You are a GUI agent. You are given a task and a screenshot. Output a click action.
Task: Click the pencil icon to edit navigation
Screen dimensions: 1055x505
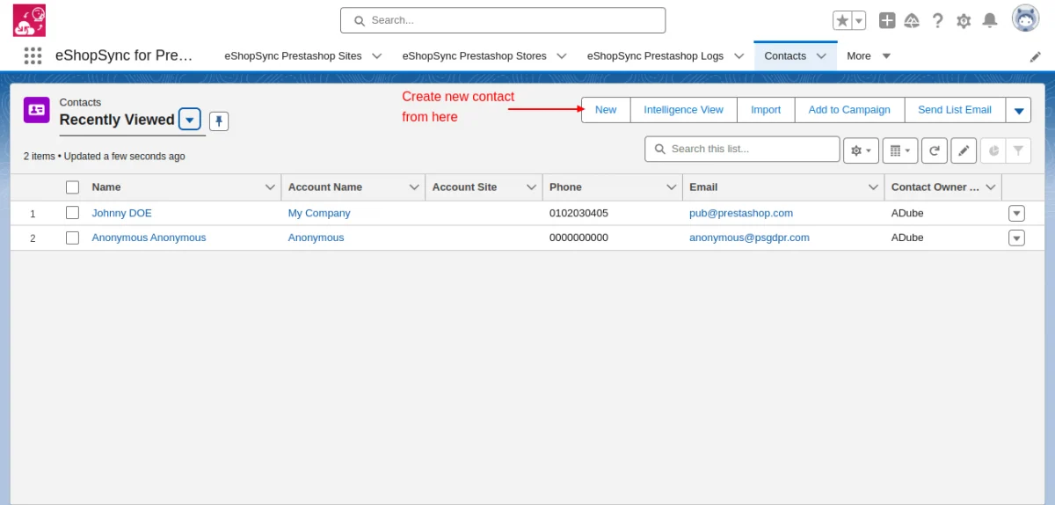[1036, 56]
